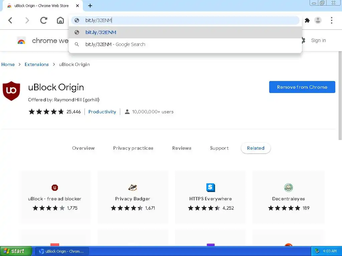Click the uBlock - free ad blocker icon

pyautogui.click(x=55, y=188)
